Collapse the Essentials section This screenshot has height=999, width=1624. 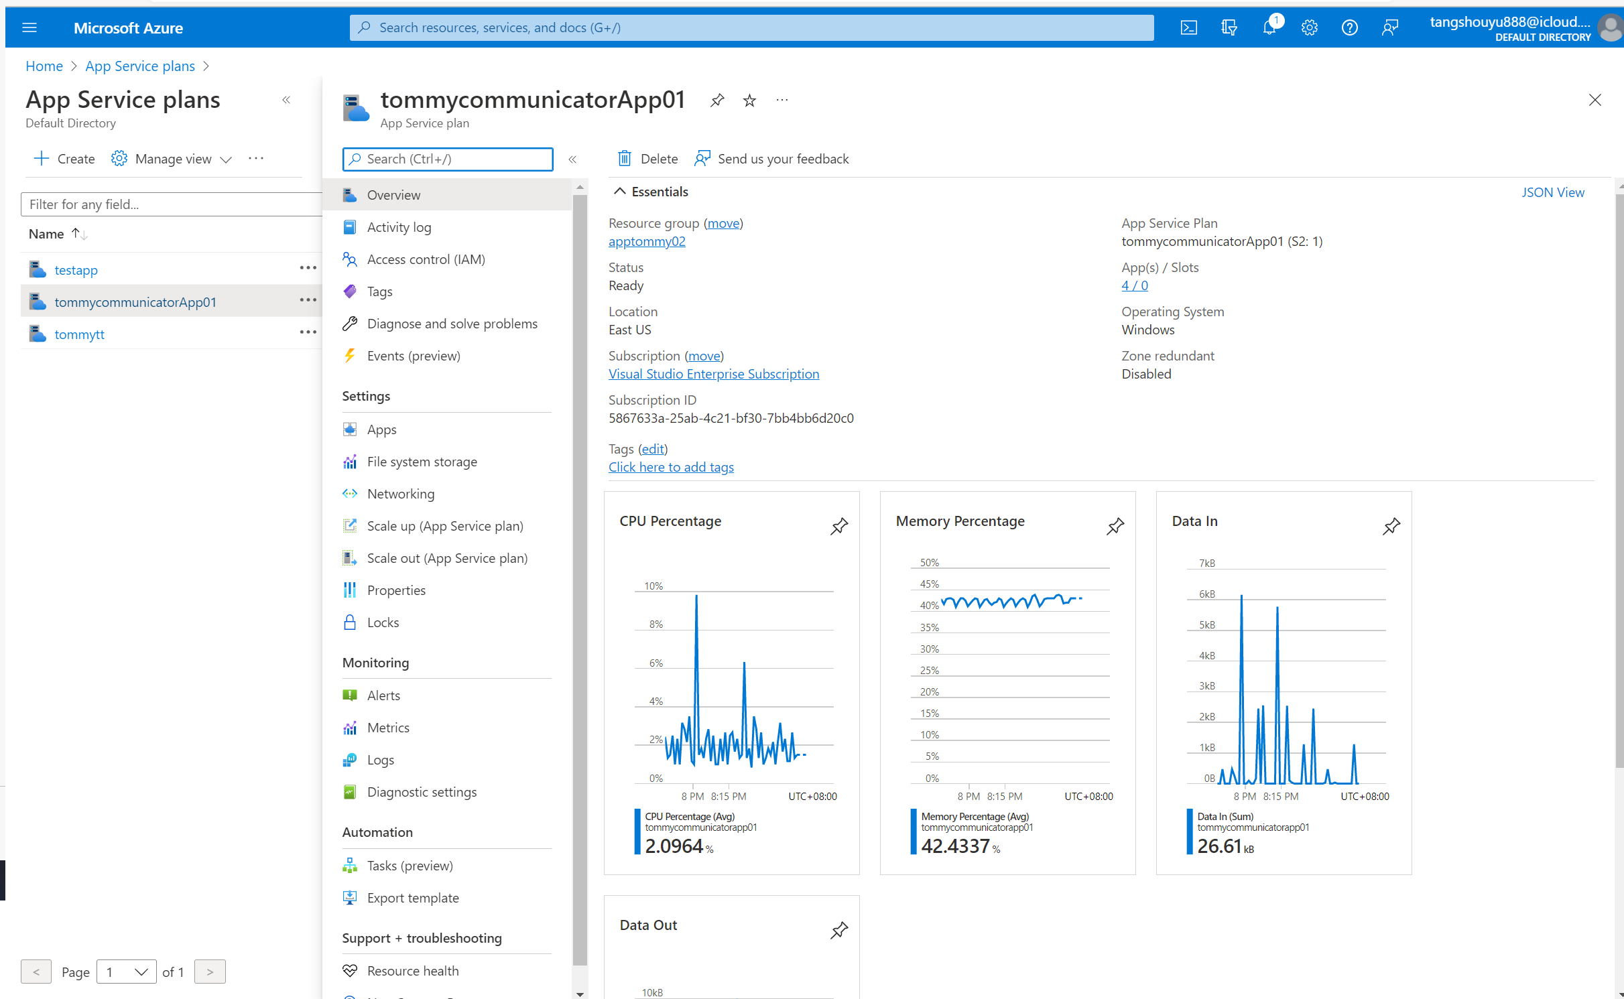[619, 191]
